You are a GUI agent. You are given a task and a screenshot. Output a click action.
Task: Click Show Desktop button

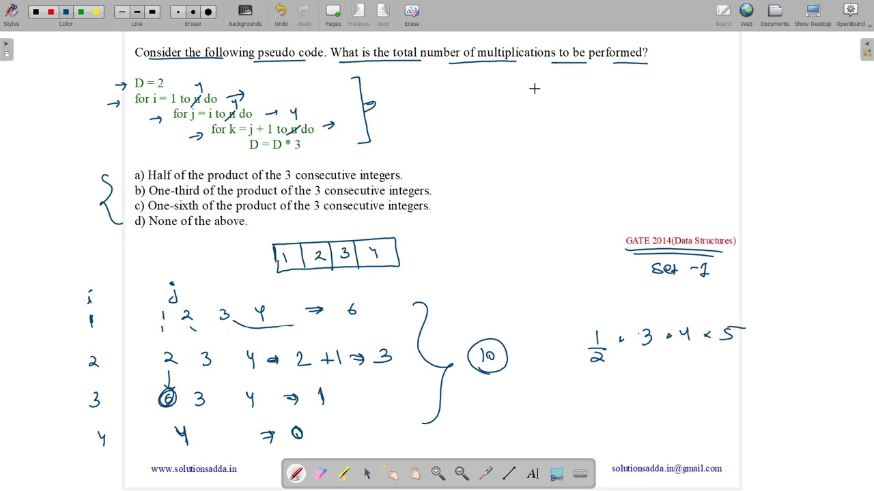pos(813,14)
